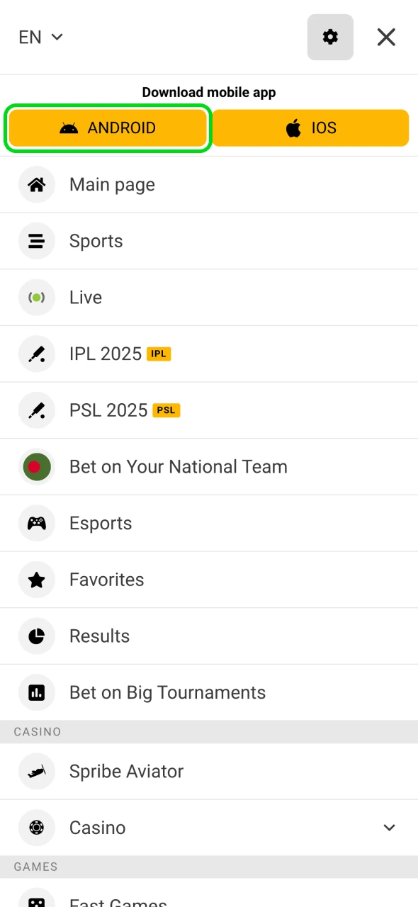The width and height of the screenshot is (418, 907).
Task: Open the settings gear icon
Action: (330, 37)
